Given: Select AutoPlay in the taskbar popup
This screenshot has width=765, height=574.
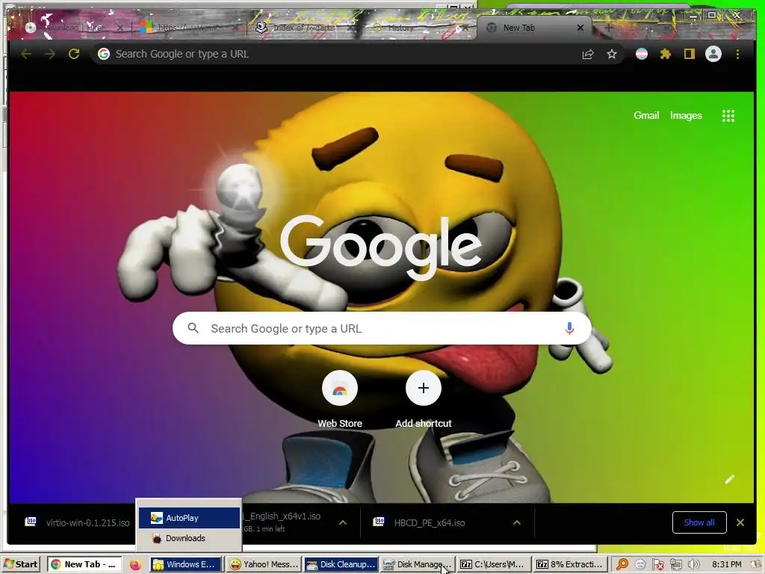Looking at the screenshot, I should click(189, 518).
